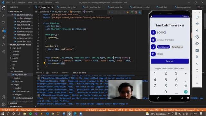Open the Terminal menu
This screenshot has width=206, height=116.
tap(49, 2)
